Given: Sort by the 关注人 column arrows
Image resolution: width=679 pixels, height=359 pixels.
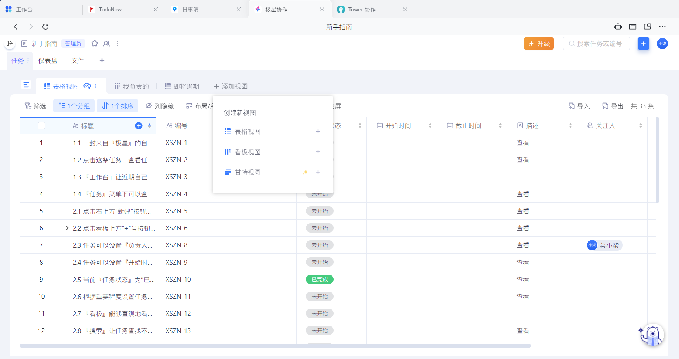Looking at the screenshot, I should click(641, 126).
